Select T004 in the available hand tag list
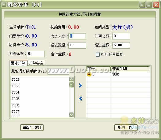 coord(16,92)
